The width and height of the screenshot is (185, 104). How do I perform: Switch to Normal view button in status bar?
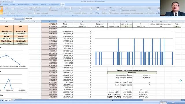pyautogui.click(x=161, y=103)
